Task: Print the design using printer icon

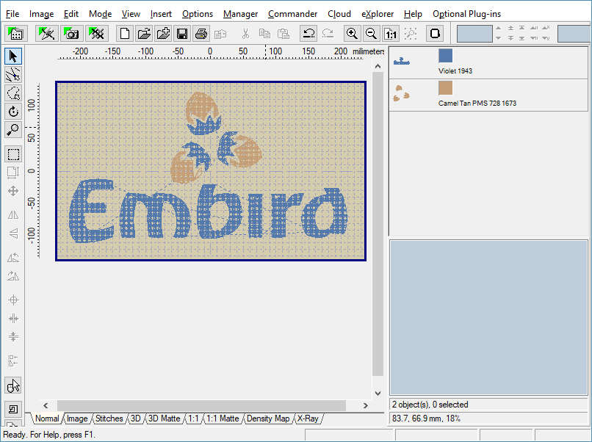Action: (201, 34)
